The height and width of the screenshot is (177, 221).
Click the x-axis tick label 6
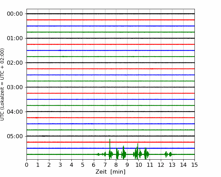(94, 165)
